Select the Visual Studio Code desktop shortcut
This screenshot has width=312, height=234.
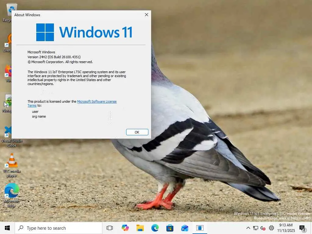(8, 137)
